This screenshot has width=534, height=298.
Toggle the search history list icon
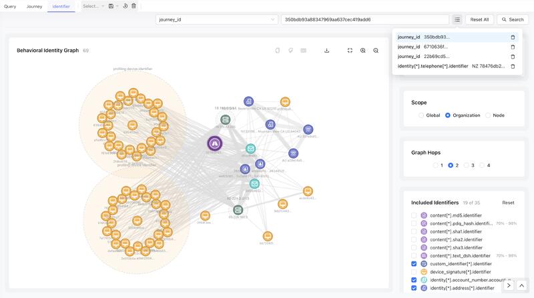[457, 19]
